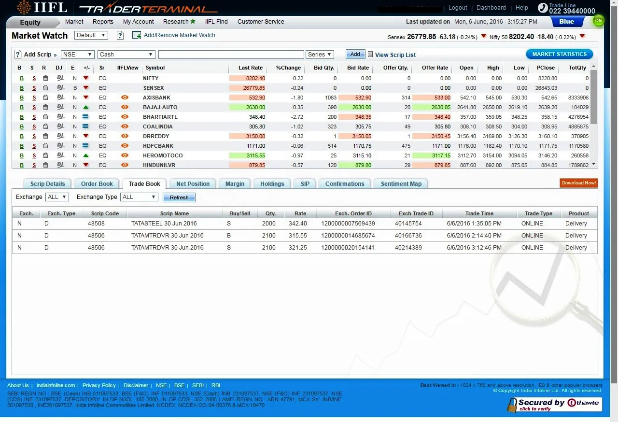Click Buy (B) for AXISBANK row
The image size is (618, 422).
pyautogui.click(x=21, y=98)
